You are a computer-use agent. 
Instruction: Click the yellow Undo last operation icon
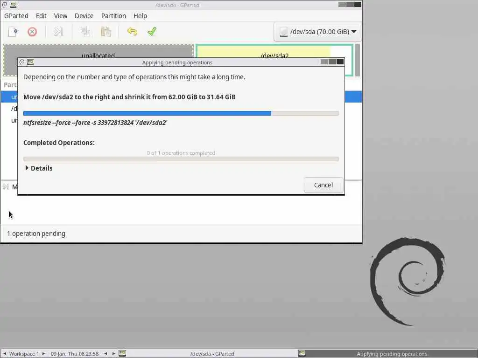(x=132, y=32)
